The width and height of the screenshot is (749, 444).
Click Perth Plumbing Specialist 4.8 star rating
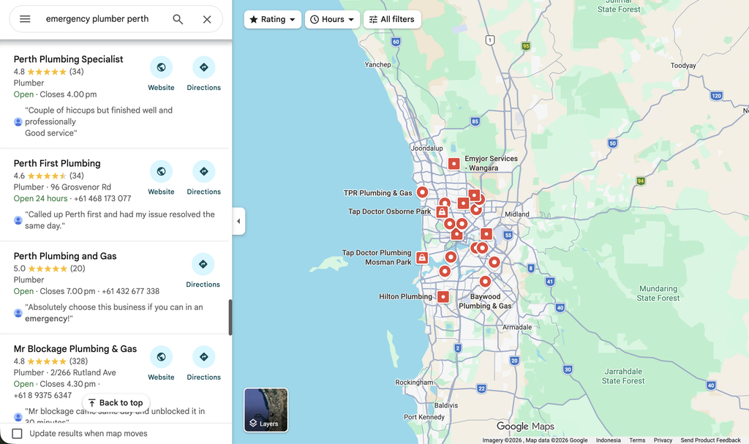(x=48, y=72)
